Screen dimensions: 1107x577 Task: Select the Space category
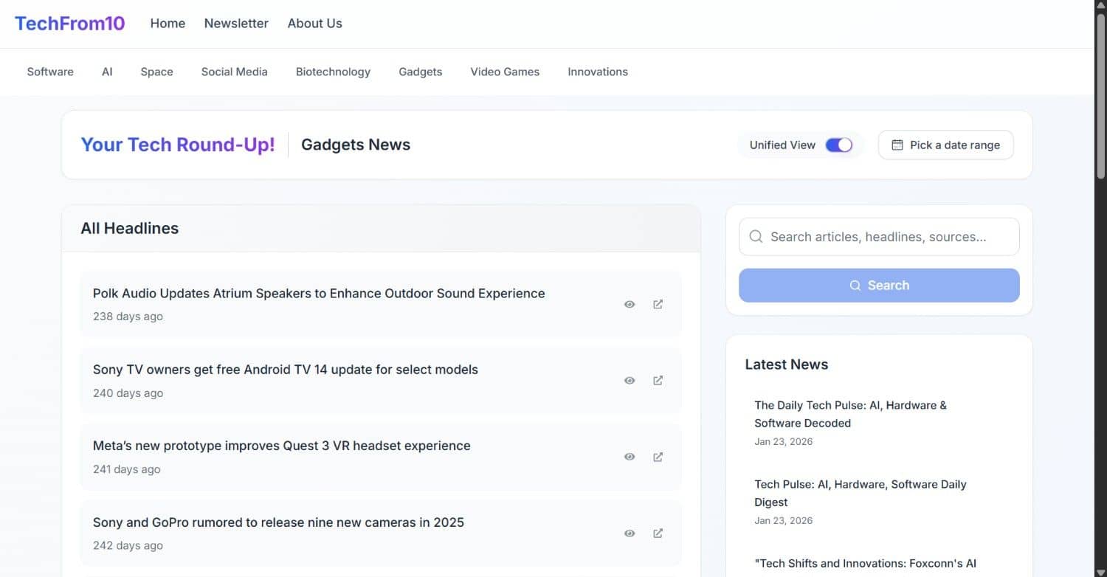156,72
